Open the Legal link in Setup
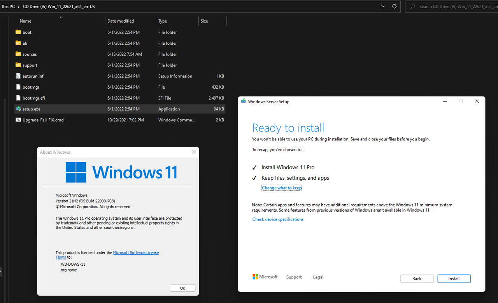The height and width of the screenshot is (303, 498). [318, 277]
